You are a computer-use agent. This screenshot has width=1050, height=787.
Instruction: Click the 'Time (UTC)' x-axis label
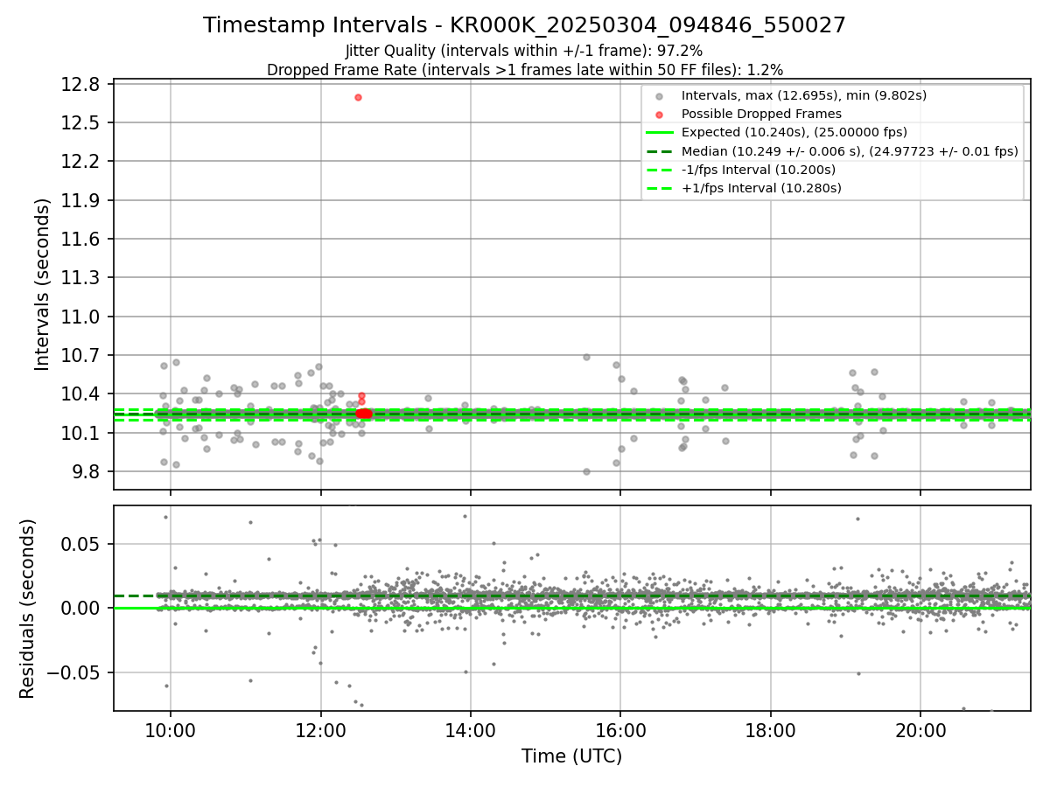[x=571, y=756]
